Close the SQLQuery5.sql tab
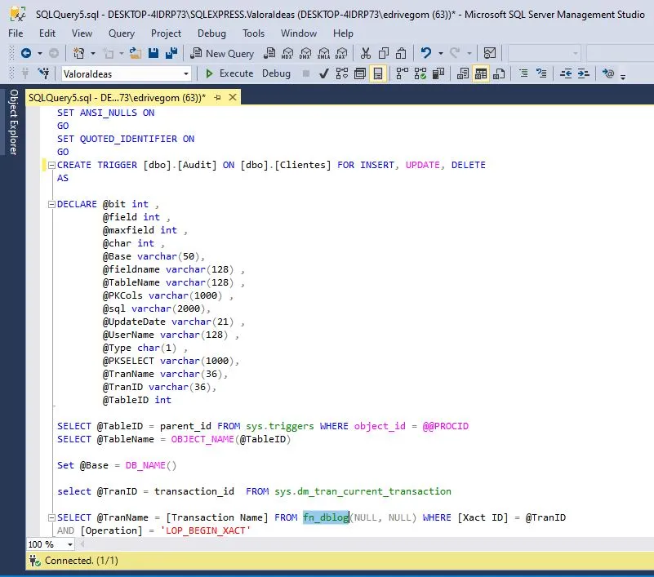 (233, 98)
